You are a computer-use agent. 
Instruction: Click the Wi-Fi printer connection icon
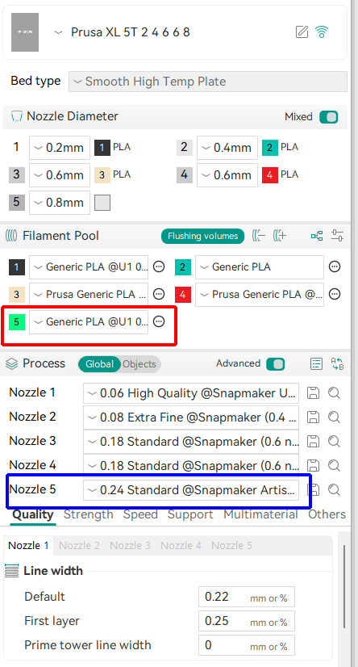pos(323,32)
